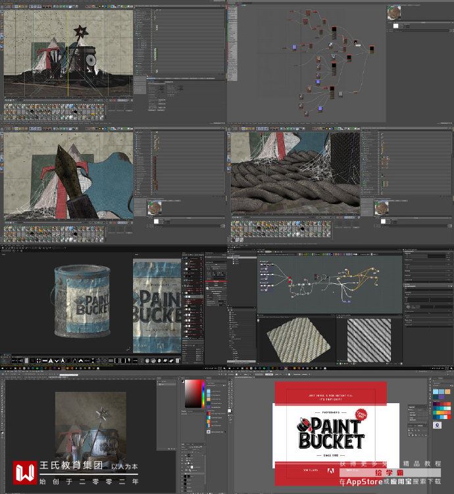Click the rainbow hue slider in Photoshop
The image size is (454, 494).
203,393
